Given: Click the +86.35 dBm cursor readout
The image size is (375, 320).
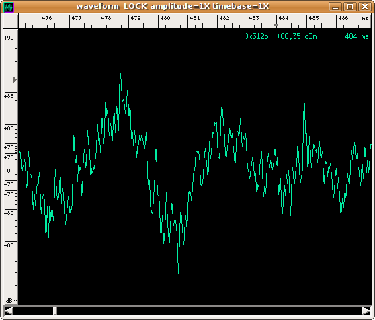Looking at the screenshot, I should (x=296, y=36).
